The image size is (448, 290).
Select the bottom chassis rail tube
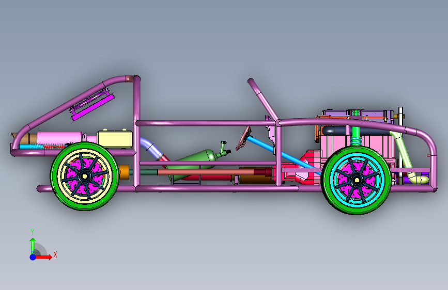[217, 188]
